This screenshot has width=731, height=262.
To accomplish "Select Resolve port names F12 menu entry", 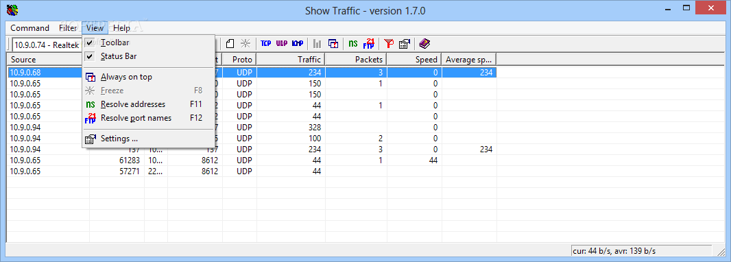I will 148,118.
